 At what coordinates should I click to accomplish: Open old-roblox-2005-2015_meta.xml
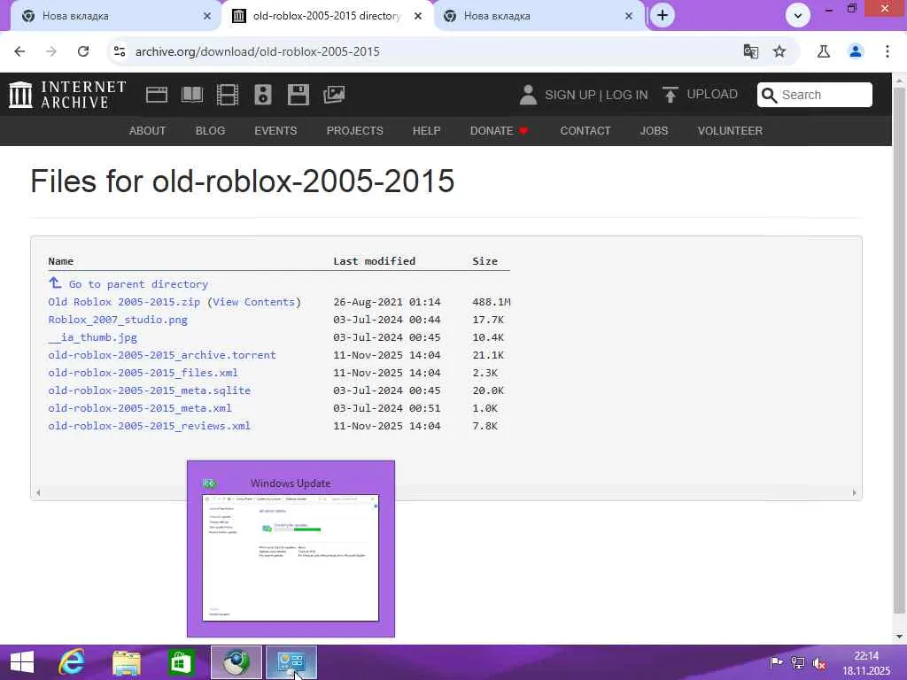click(x=140, y=408)
